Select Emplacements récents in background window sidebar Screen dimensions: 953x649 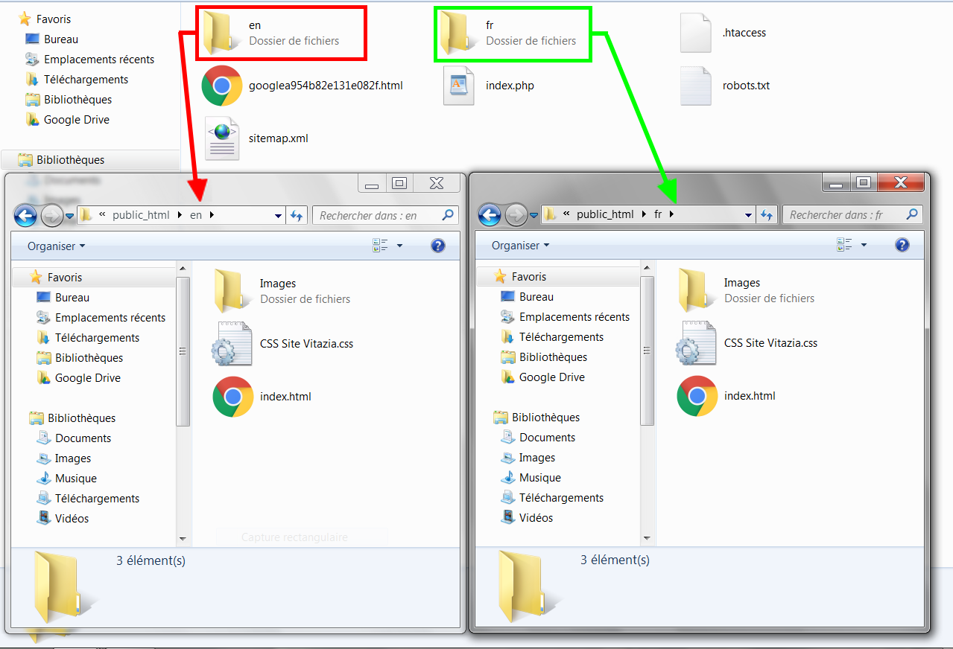[x=89, y=60]
